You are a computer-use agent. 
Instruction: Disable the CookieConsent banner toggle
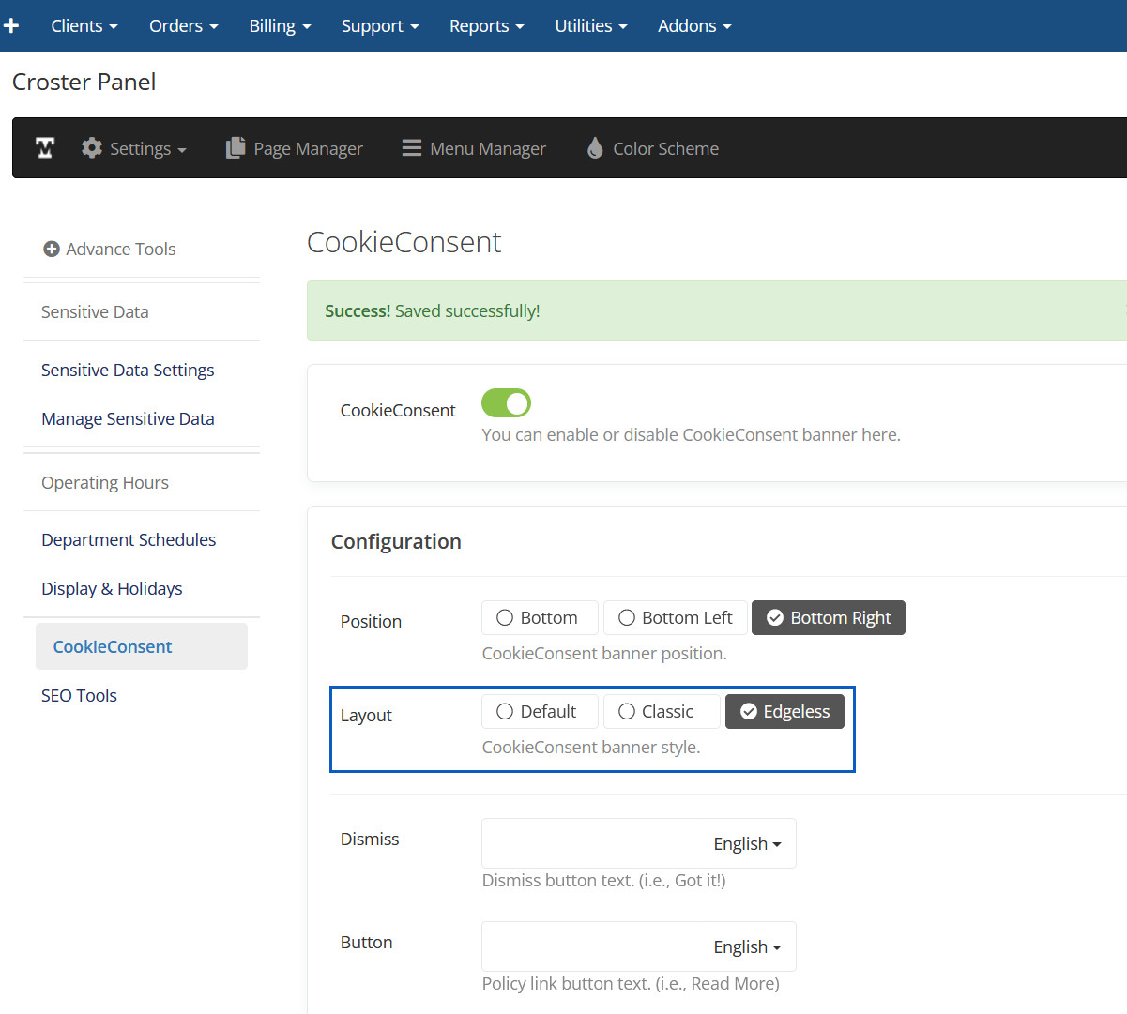pyautogui.click(x=506, y=403)
